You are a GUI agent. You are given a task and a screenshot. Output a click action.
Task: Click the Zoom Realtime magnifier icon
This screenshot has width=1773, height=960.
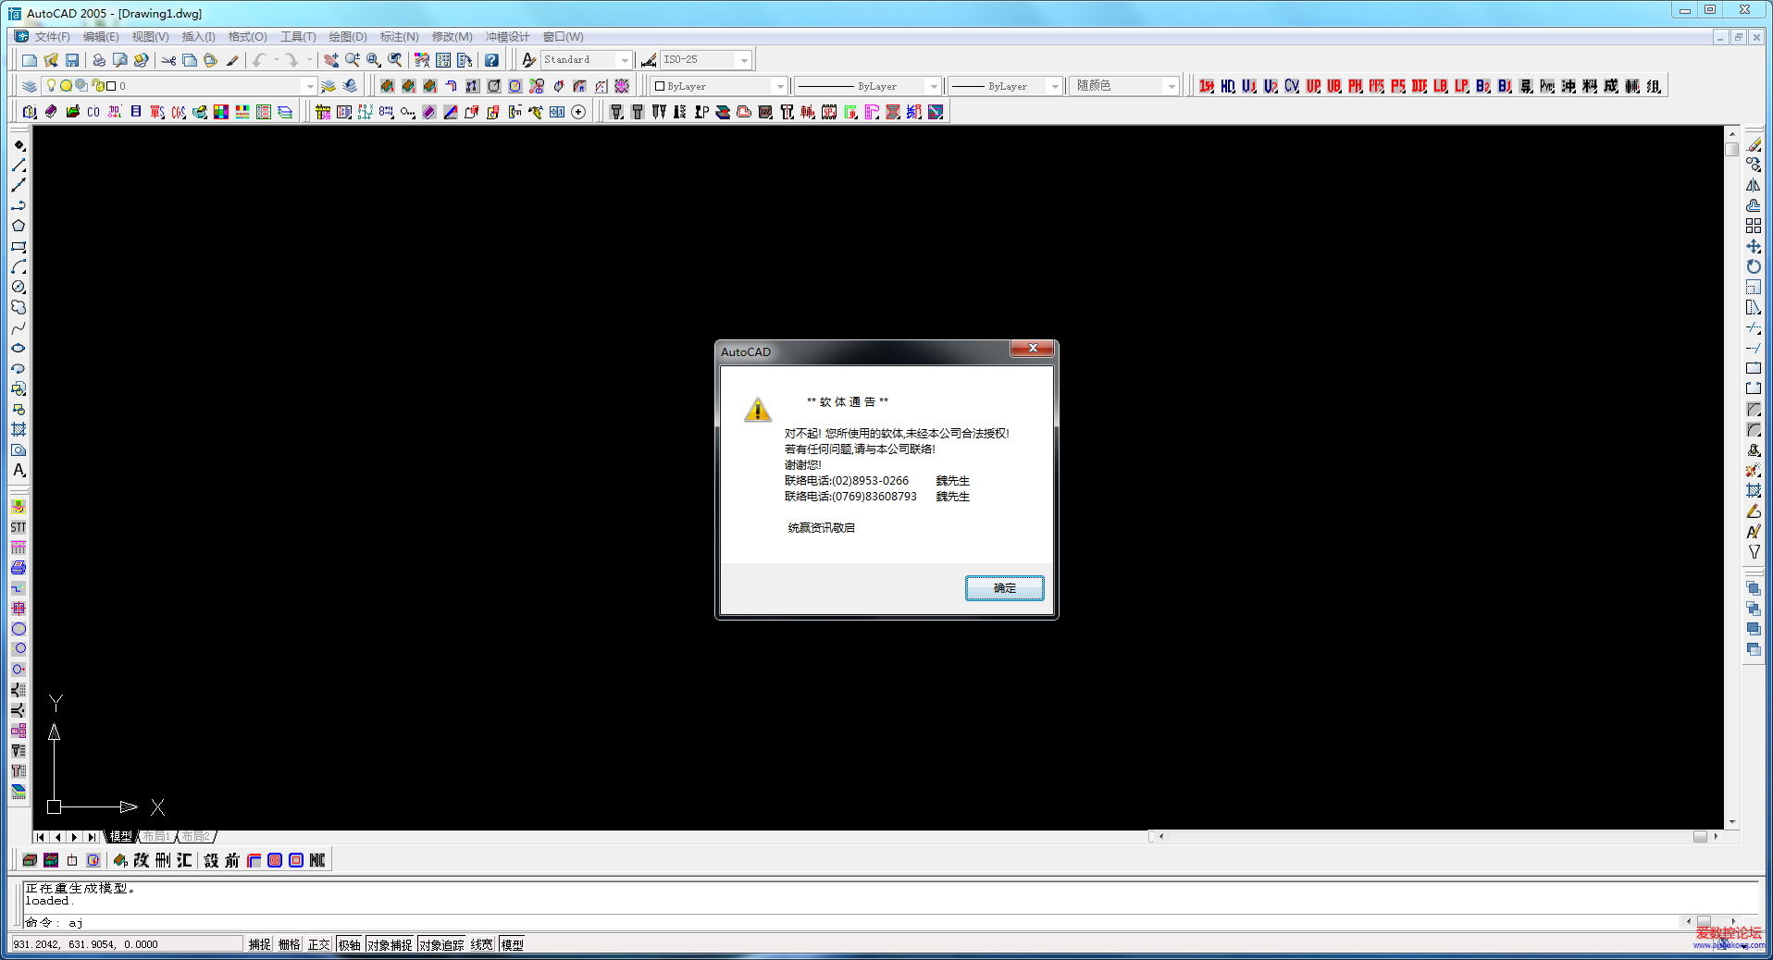tap(352, 60)
